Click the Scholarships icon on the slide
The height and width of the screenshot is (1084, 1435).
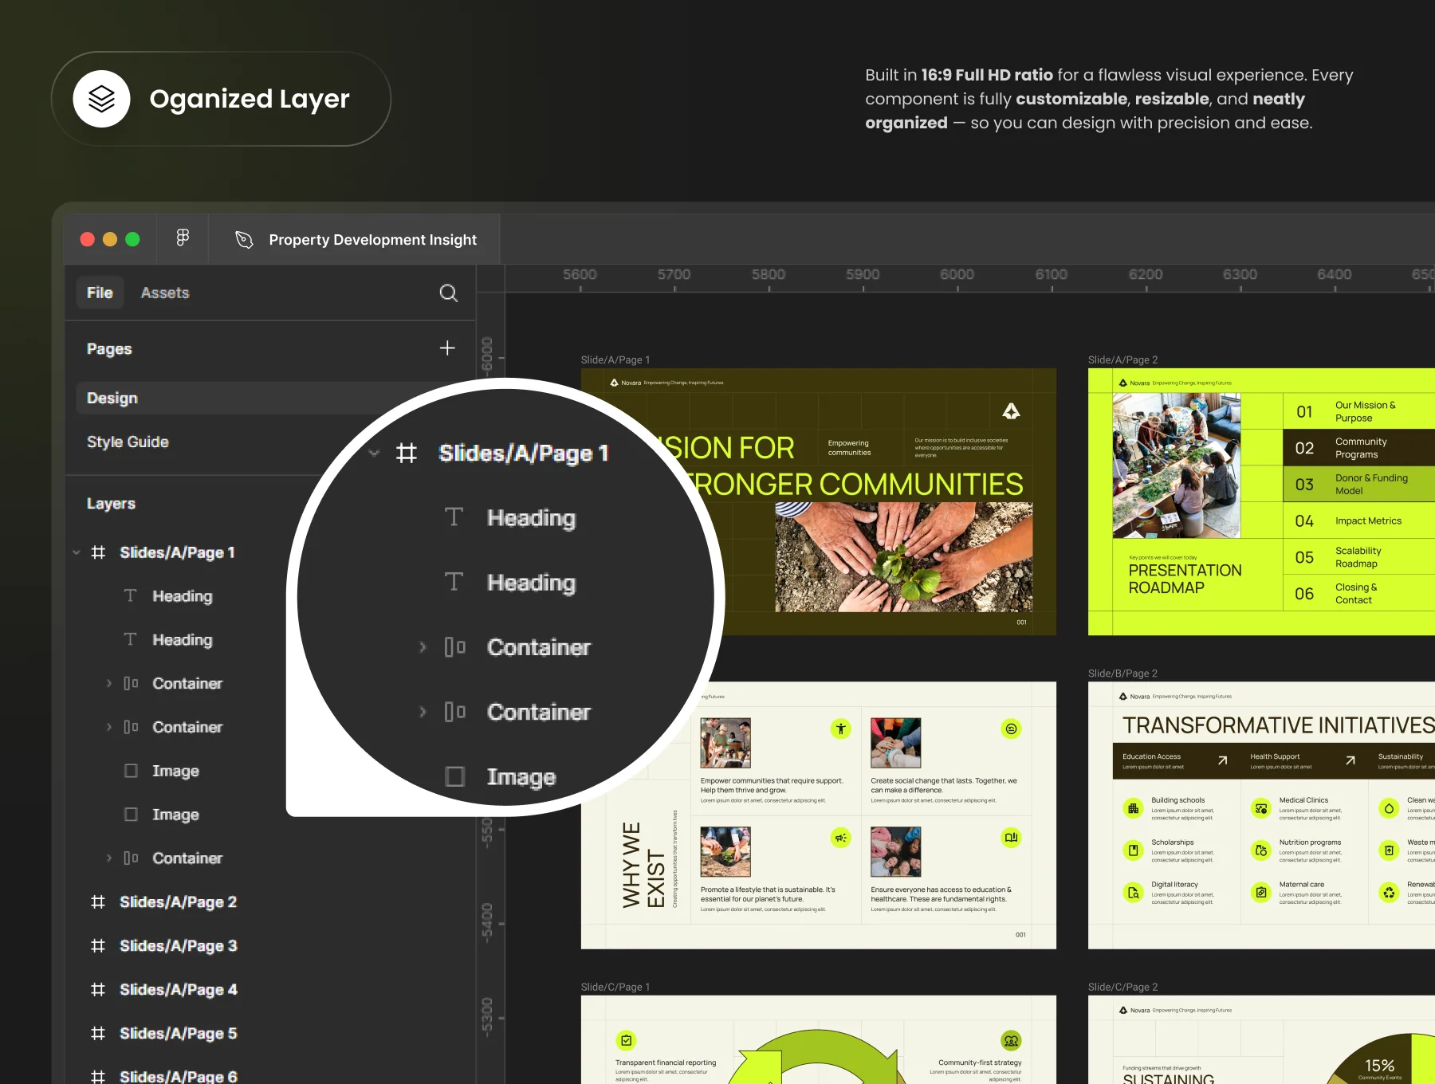(1133, 850)
